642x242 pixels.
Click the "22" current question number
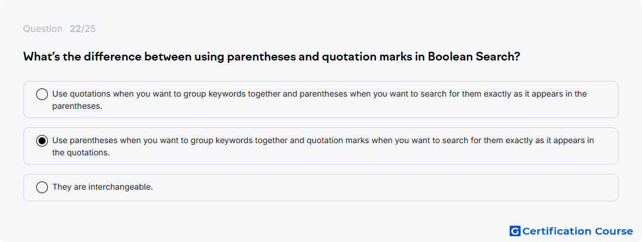tap(75, 29)
